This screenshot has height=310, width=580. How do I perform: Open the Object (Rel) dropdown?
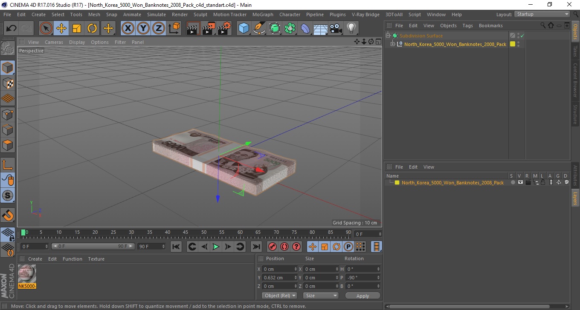coord(280,296)
